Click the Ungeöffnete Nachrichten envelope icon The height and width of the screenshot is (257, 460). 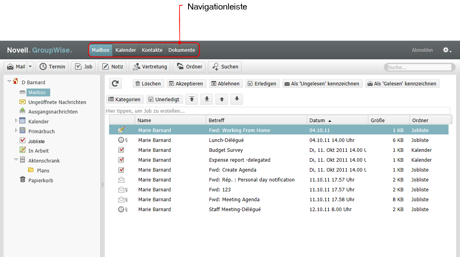click(23, 102)
